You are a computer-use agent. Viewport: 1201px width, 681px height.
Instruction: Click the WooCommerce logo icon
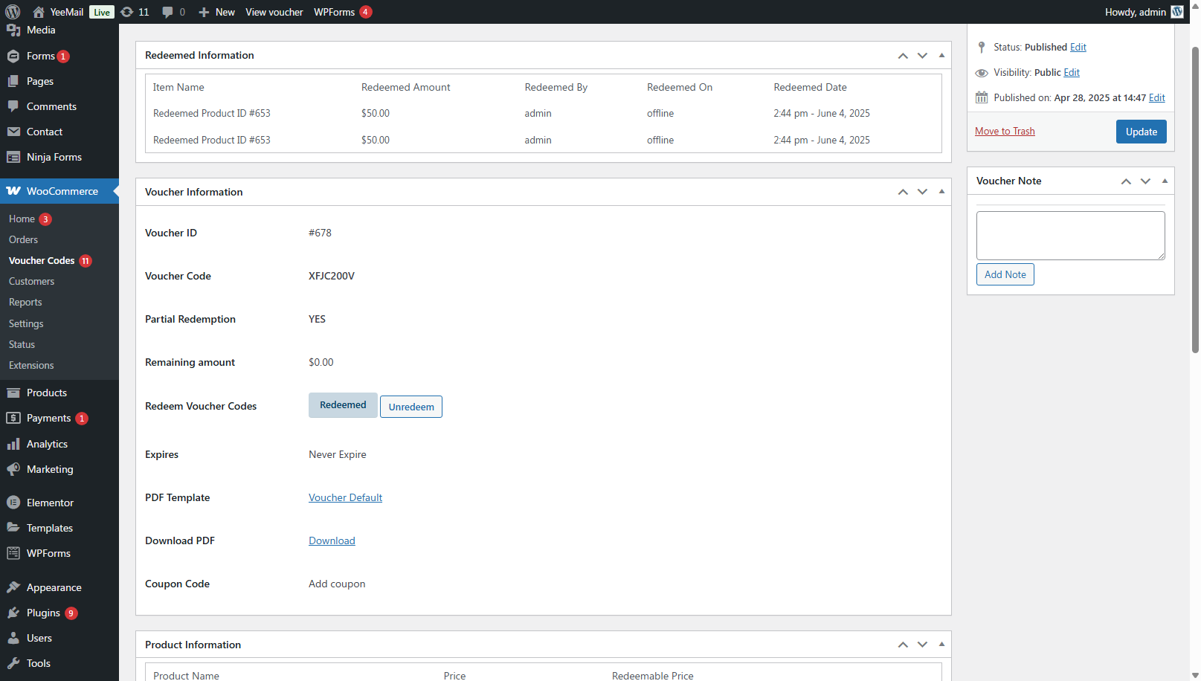tap(13, 191)
